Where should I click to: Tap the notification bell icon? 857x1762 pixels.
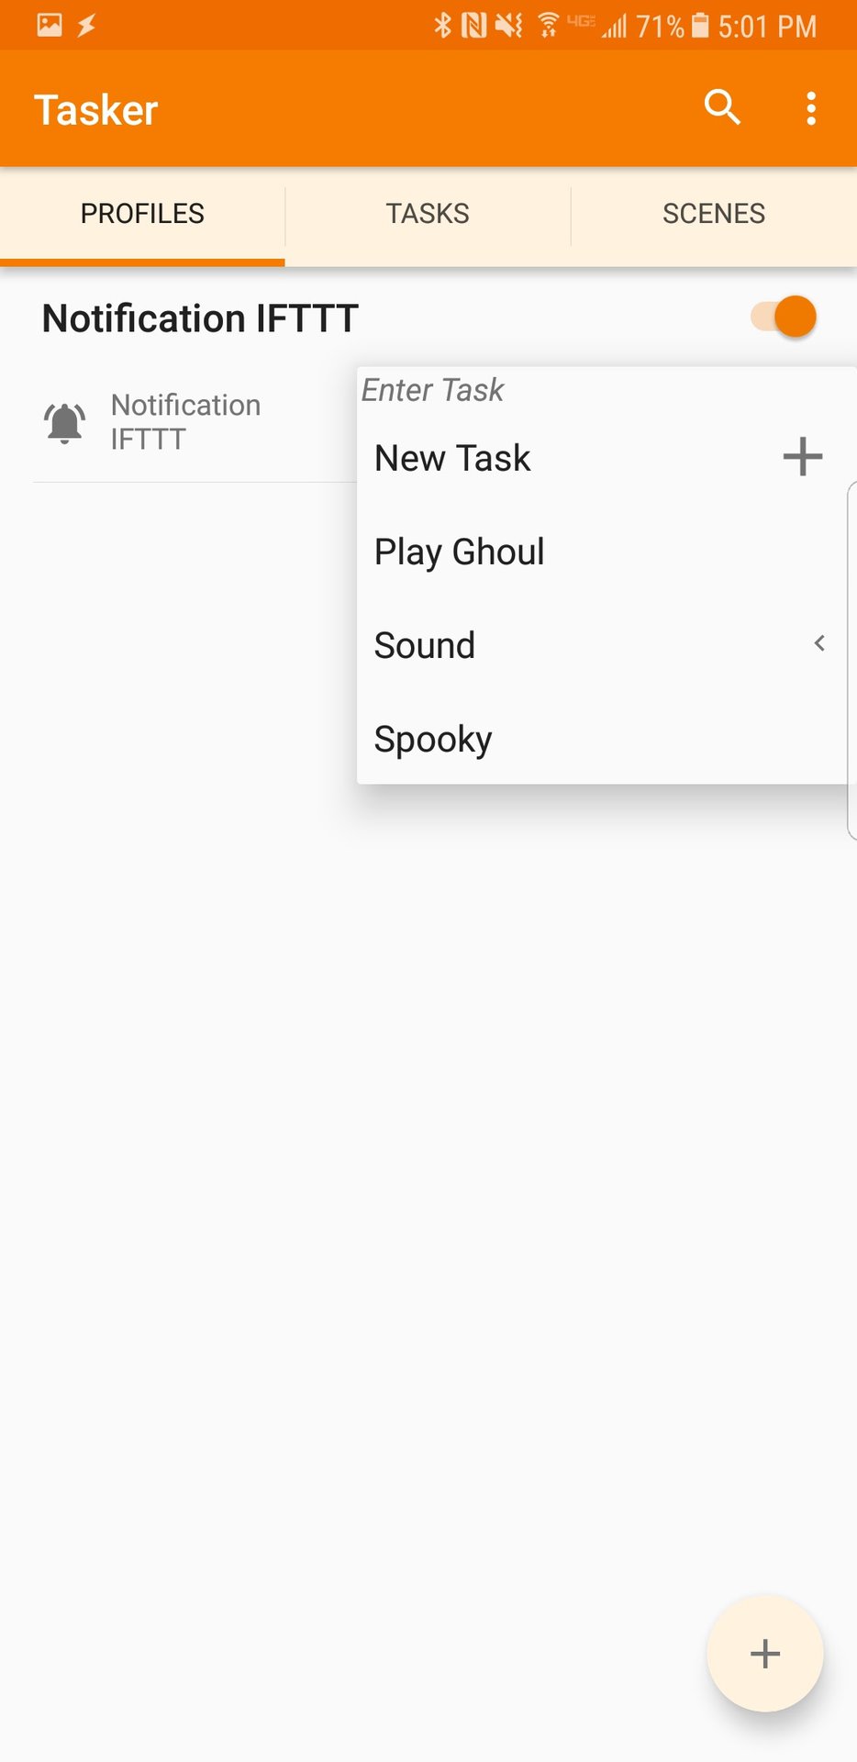pos(65,423)
